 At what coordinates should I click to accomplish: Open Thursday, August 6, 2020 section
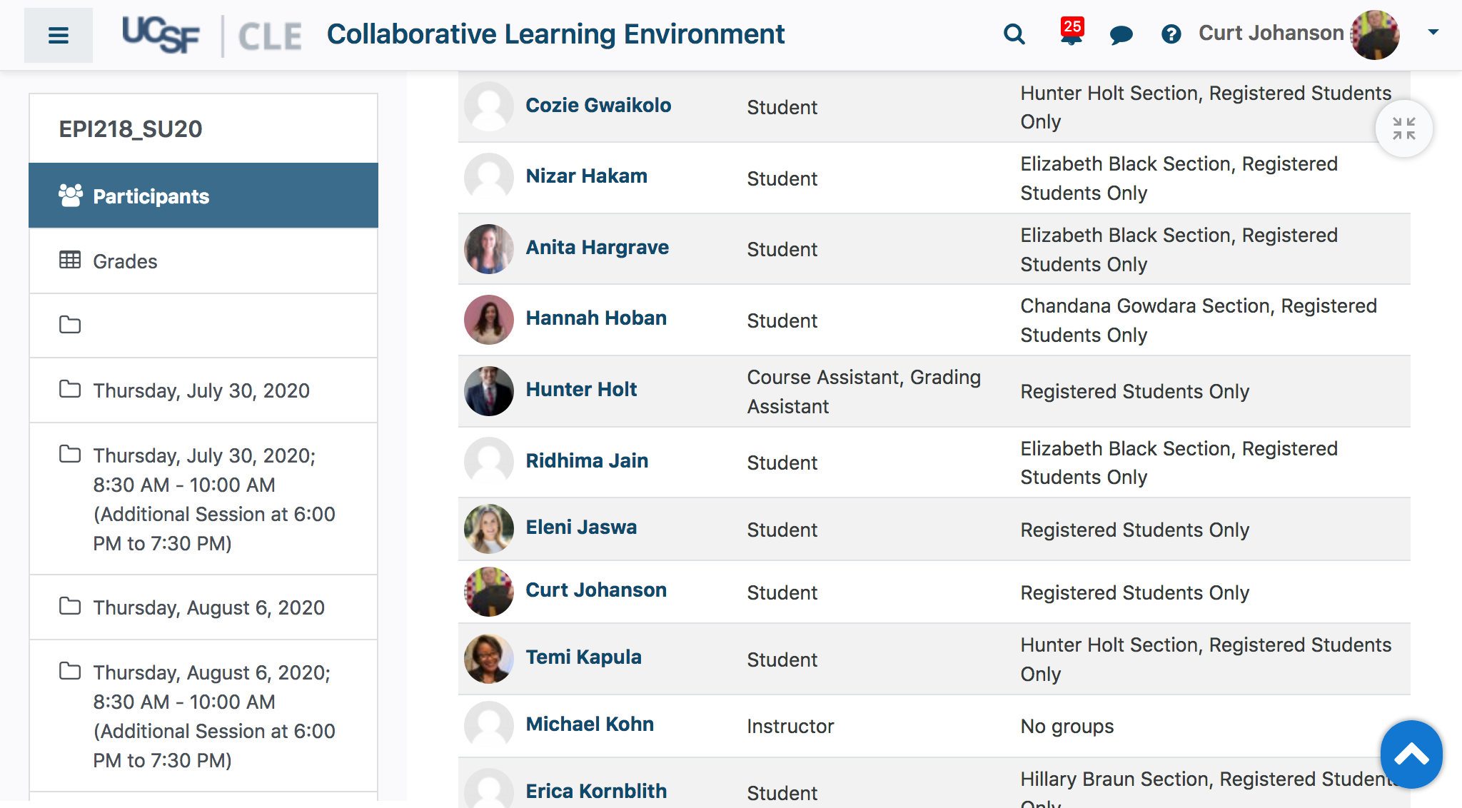click(x=203, y=607)
